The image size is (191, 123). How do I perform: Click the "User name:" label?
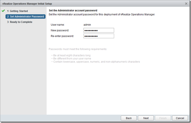tap(58, 25)
